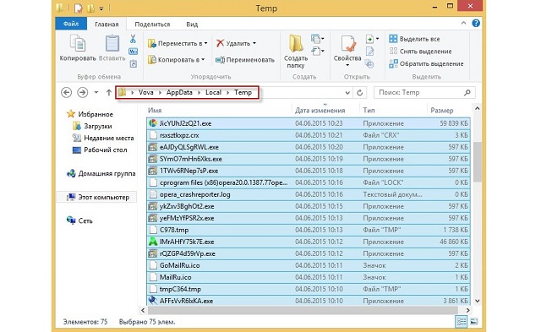The height and width of the screenshot is (332, 541).
Task: Go forward with the Forward arrow
Action: [x=82, y=92]
